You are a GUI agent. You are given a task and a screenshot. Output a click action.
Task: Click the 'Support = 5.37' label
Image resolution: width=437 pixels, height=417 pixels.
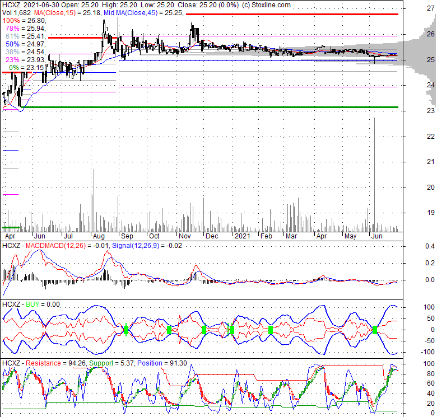pos(112,363)
